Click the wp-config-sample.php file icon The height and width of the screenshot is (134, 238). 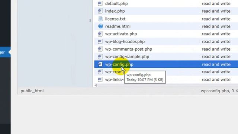coord(100,57)
